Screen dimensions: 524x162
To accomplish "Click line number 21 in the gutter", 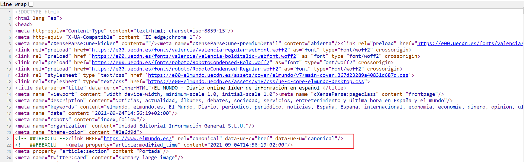I will (9, 139).
